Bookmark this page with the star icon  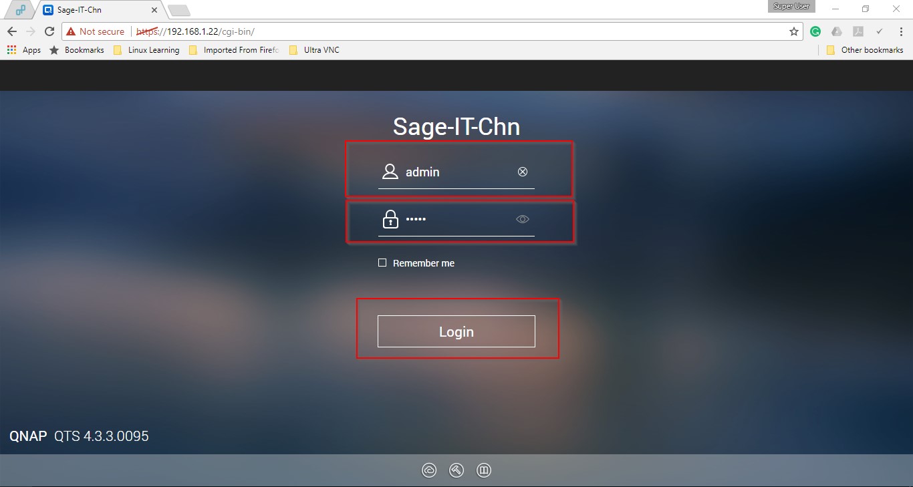click(x=794, y=31)
